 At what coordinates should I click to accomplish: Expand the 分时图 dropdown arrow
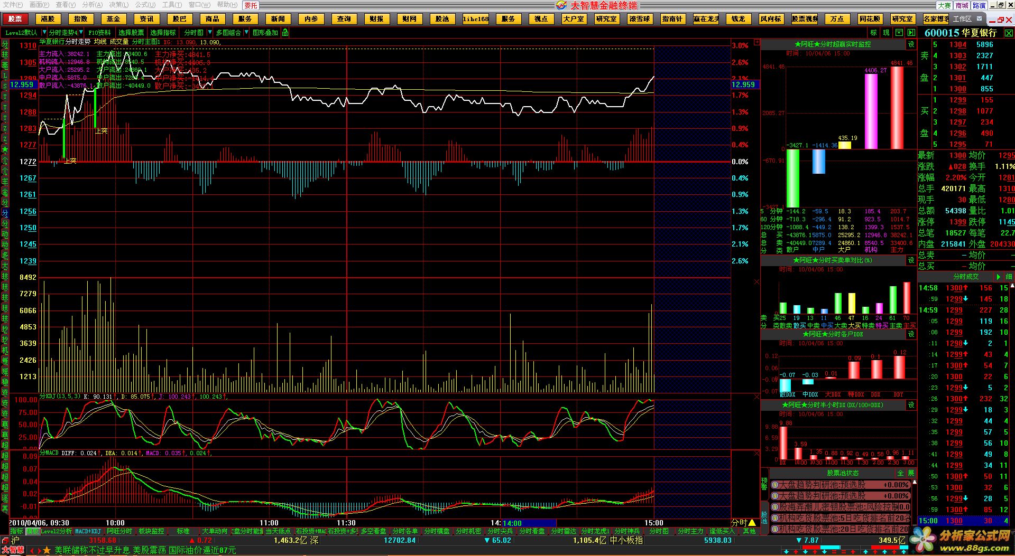tap(210, 33)
